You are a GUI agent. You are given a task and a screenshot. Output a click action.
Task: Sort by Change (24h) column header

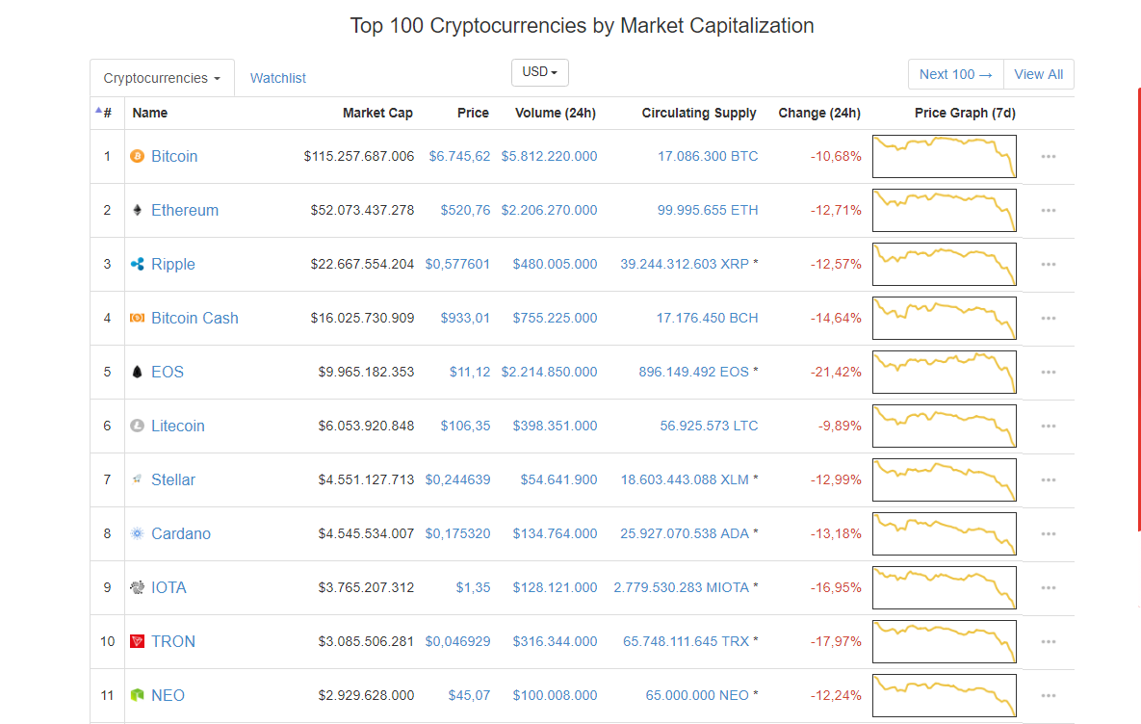819,113
